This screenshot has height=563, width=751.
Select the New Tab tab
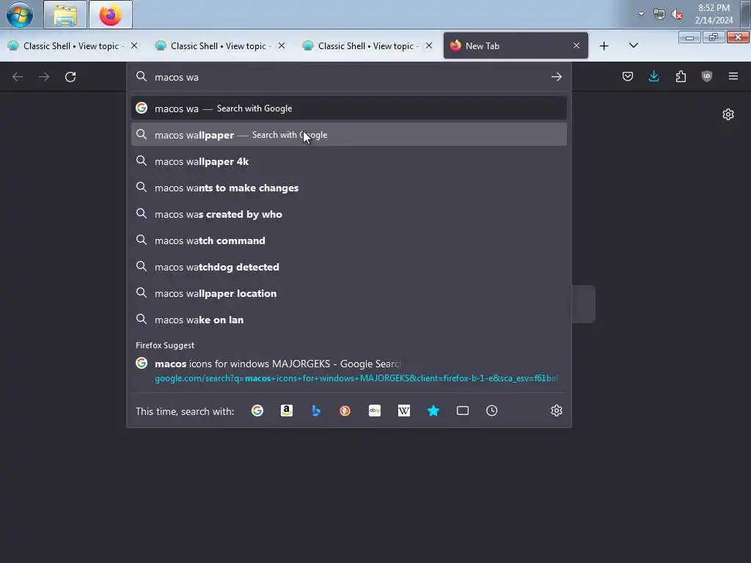[x=516, y=46]
